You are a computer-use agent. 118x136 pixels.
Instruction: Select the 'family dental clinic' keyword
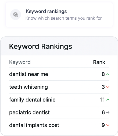coord(32,100)
